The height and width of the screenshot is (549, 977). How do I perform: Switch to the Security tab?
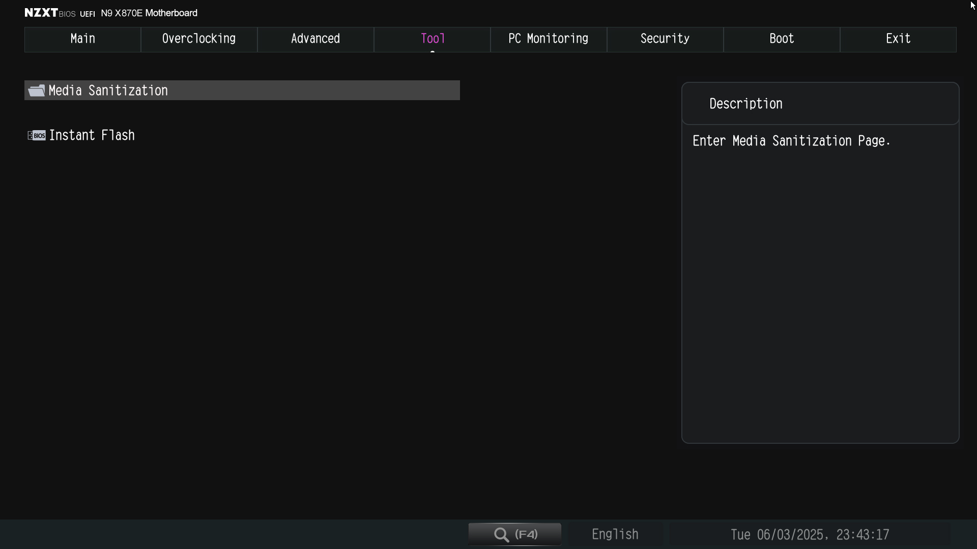pos(665,39)
